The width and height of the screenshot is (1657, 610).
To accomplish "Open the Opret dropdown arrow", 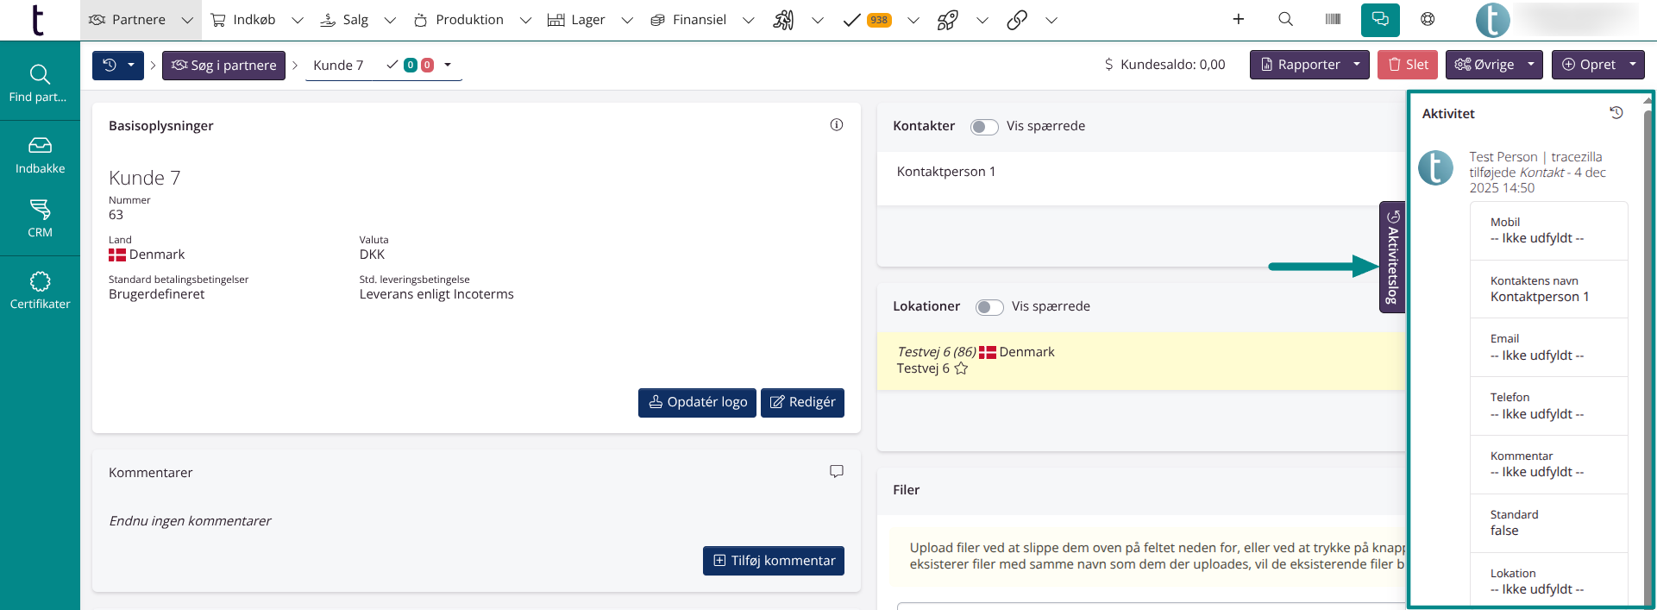I will tap(1633, 65).
